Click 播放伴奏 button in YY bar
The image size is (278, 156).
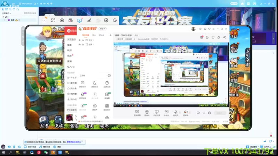click(x=45, y=147)
